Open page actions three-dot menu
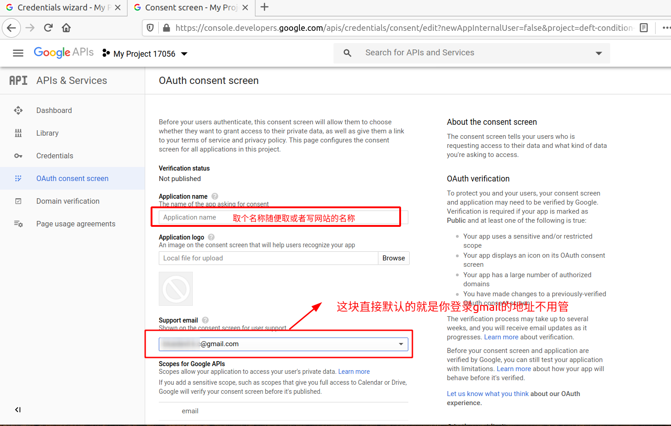 point(666,28)
